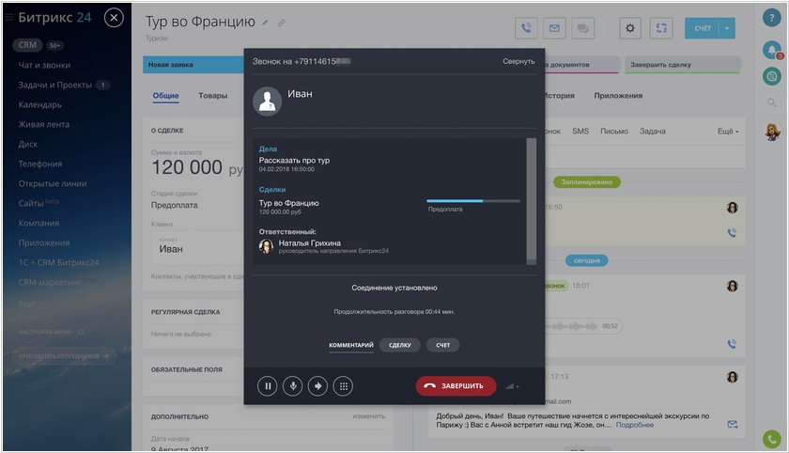Minimize call window via Свернуть
789x453 pixels.
[x=518, y=61]
